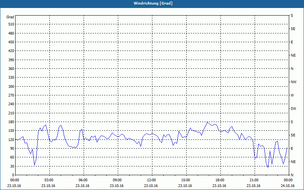Select the 23.10.16 date under 21:00
304x190 pixels.
(x=253, y=186)
